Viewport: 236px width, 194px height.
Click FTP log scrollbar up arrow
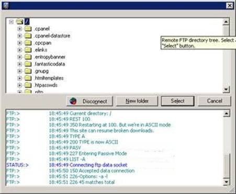tap(227, 114)
